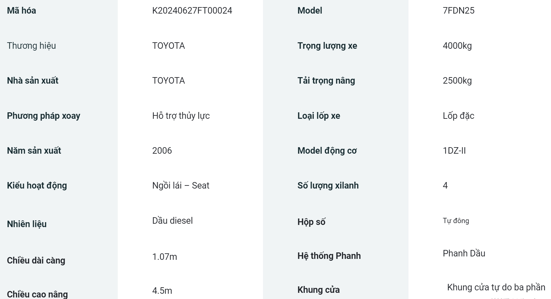Image resolution: width=551 pixels, height=299 pixels.
Task: Click Khung cửa tự do ba phần text
Action: tap(496, 287)
